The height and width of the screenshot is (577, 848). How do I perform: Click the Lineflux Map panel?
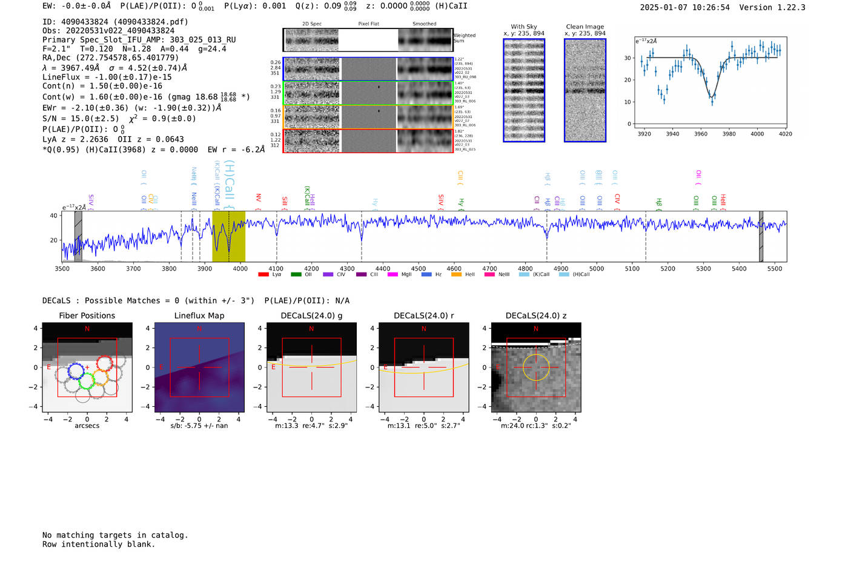pos(199,368)
